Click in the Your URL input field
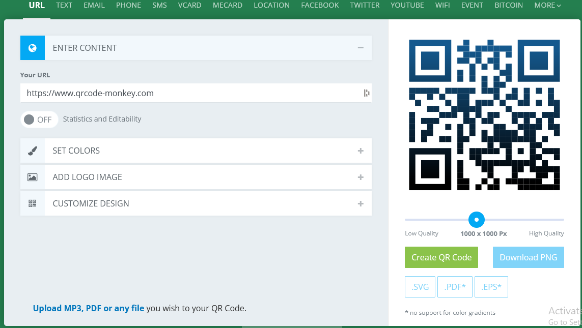 pos(196,93)
